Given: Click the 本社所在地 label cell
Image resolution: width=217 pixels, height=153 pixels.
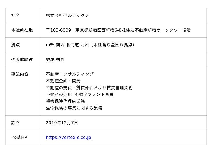Looking at the screenshot, I should tap(22, 30).
